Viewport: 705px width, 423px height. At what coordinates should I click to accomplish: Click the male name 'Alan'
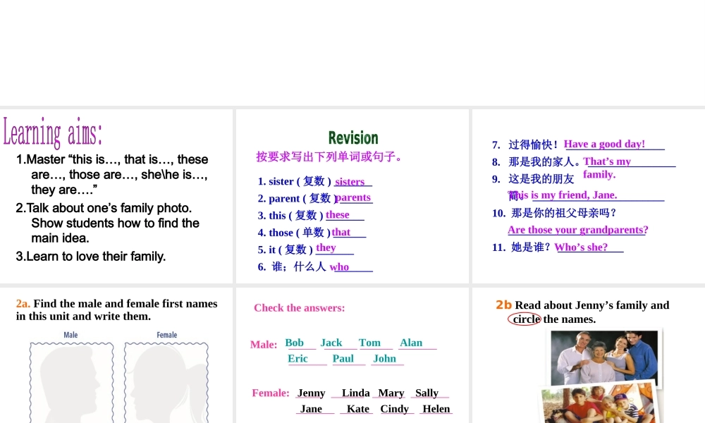point(411,343)
